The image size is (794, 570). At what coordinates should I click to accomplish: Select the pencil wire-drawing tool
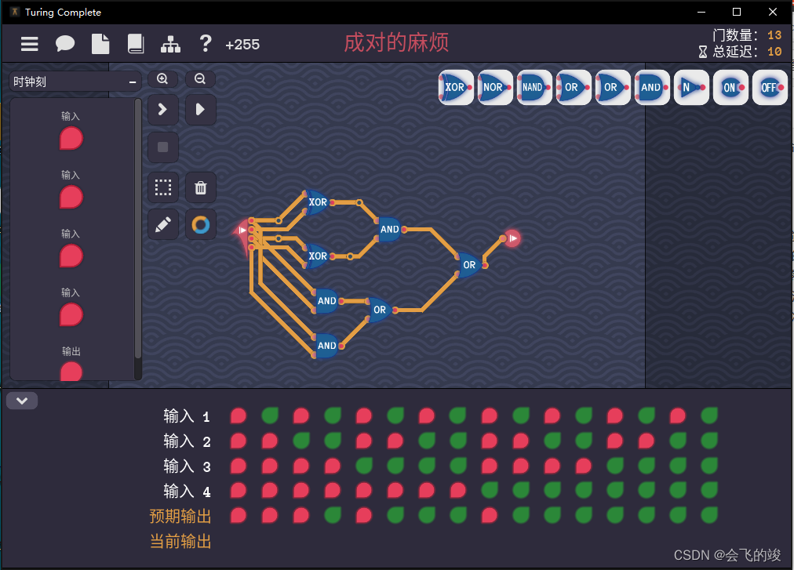(x=162, y=224)
